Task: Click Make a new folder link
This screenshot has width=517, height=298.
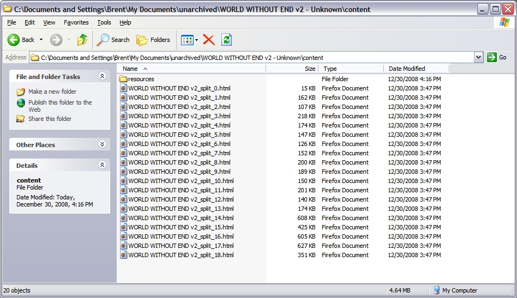Action: 52,92
